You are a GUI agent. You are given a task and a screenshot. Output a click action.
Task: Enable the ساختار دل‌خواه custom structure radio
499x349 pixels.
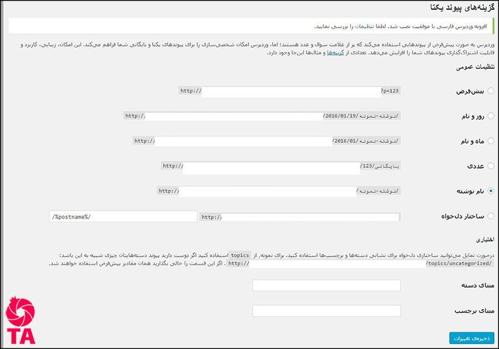(491, 216)
